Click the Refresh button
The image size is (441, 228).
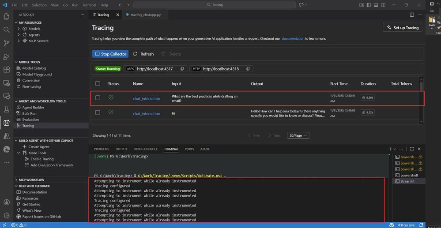pos(143,54)
